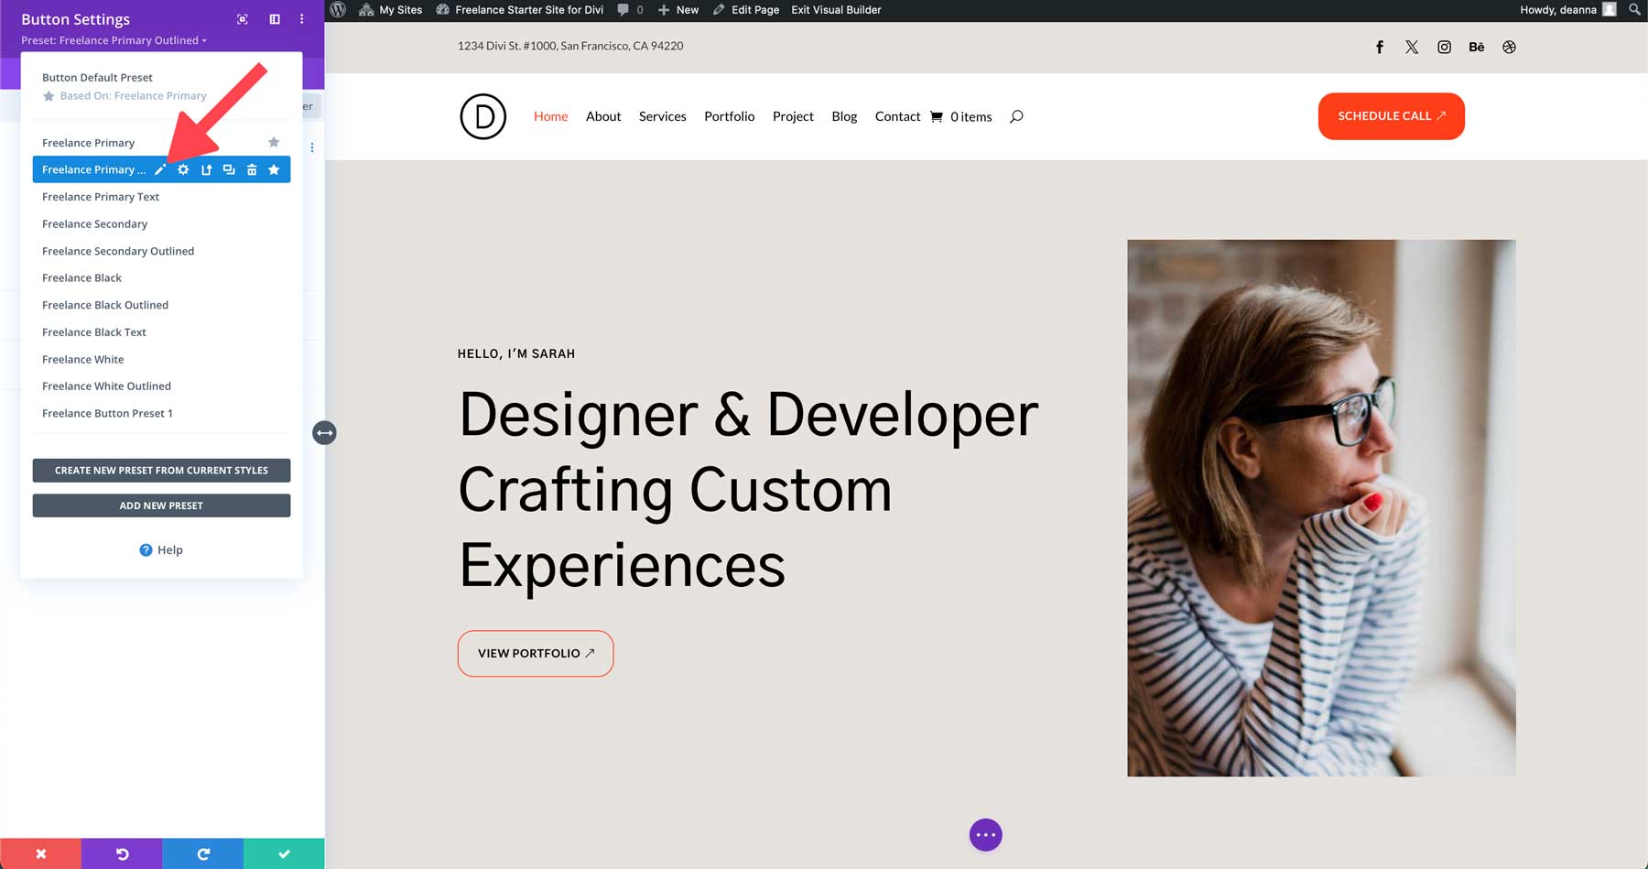Open the site search magnifier icon
The width and height of the screenshot is (1648, 869).
1015,116
